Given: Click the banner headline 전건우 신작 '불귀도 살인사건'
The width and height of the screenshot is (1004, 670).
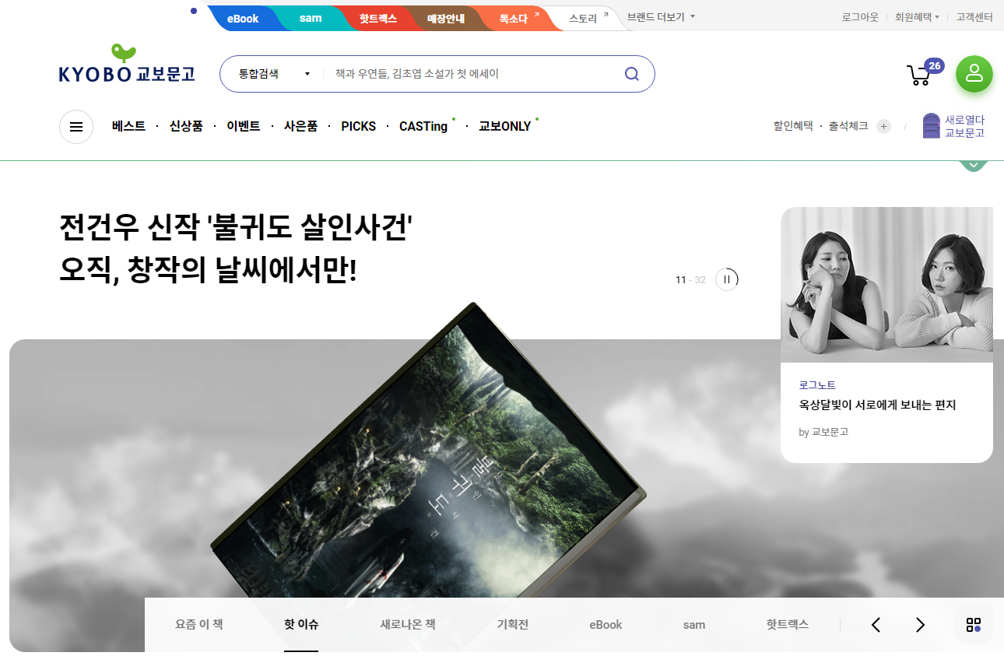Looking at the screenshot, I should coord(236,227).
